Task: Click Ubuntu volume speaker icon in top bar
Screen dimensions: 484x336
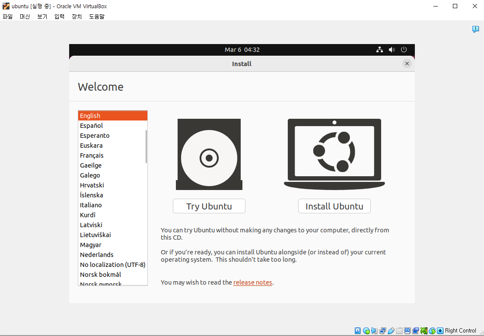Action: [x=392, y=50]
